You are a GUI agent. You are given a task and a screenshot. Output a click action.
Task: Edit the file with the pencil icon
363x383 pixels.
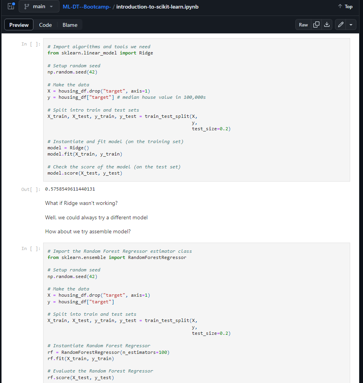click(340, 24)
